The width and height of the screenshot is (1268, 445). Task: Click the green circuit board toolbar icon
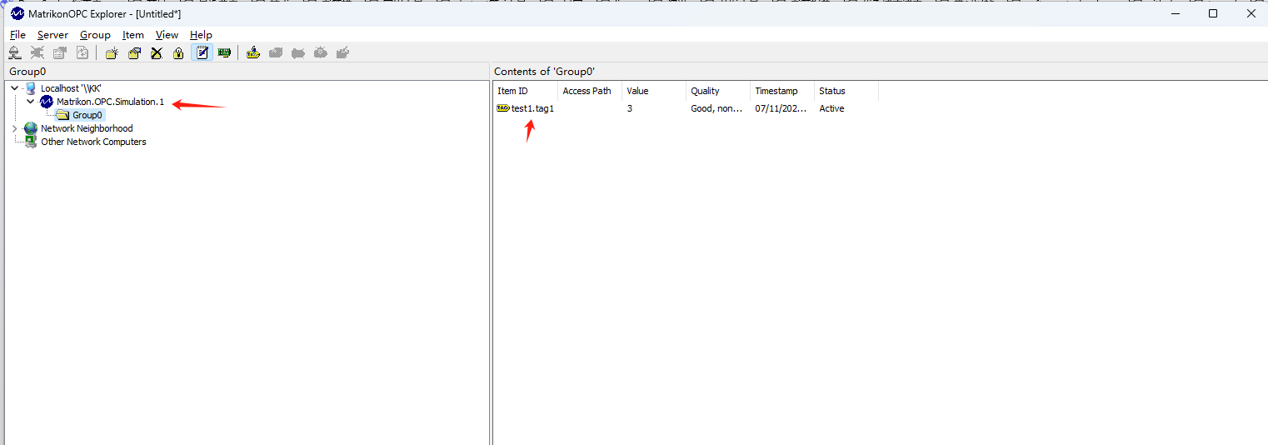click(x=224, y=52)
